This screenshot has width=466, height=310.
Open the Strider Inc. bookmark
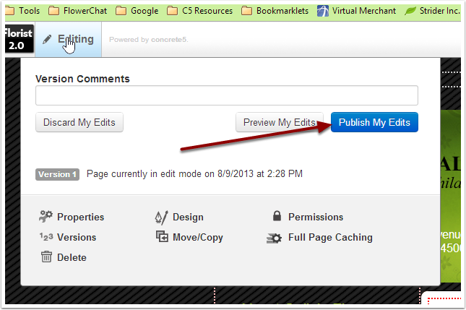point(433,11)
